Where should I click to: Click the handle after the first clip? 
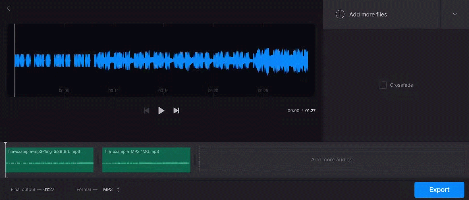[x=98, y=160]
